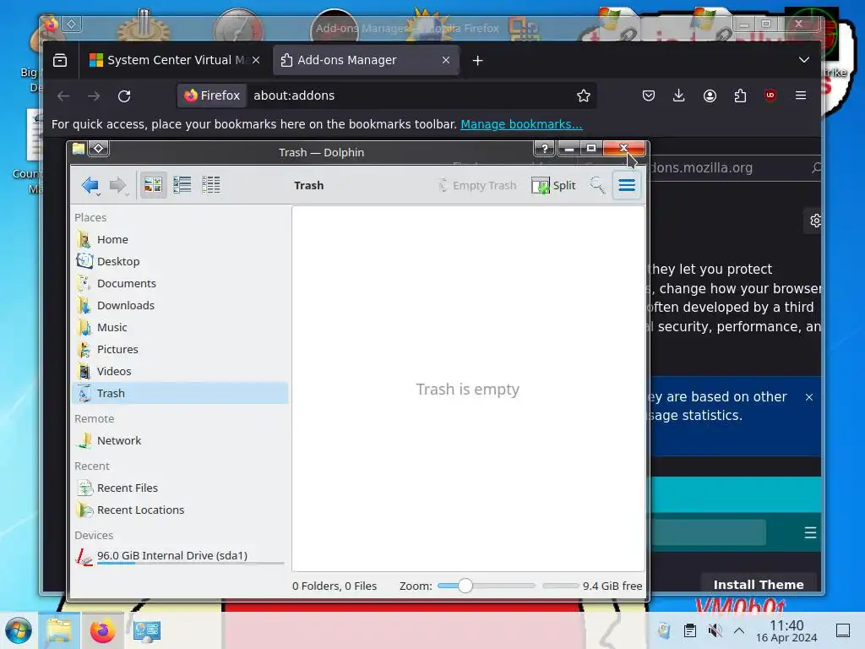Image resolution: width=865 pixels, height=649 pixels.
Task: Dismiss the blue recommendation notice
Action: pos(808,397)
